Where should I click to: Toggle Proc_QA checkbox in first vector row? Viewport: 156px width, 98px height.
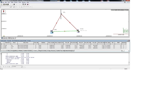36,45
